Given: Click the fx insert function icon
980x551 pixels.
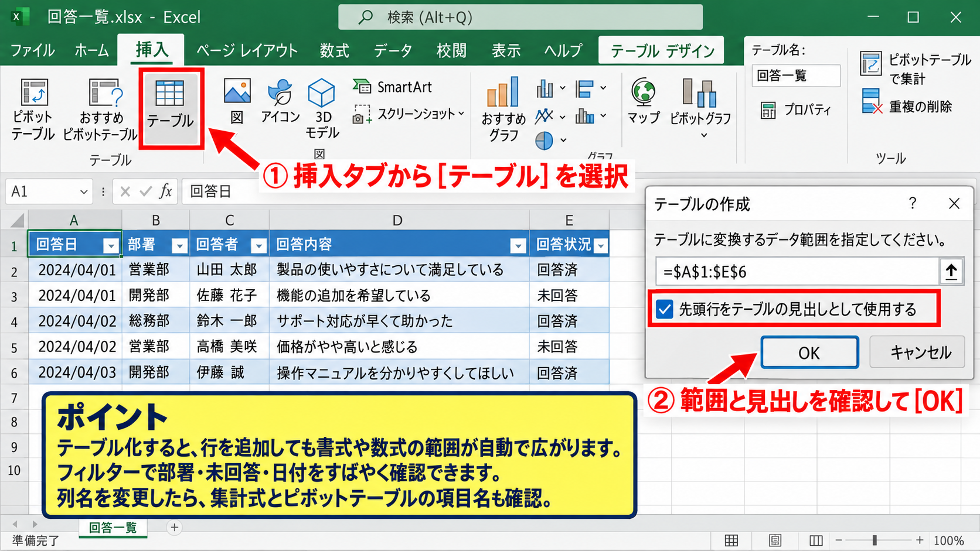Looking at the screenshot, I should [x=166, y=191].
